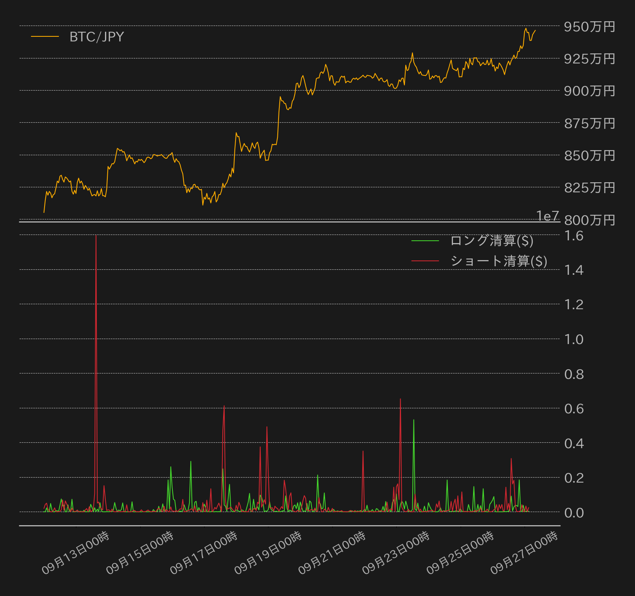Click the orange BTC/JPY legend line
The image size is (635, 596).
pos(45,37)
